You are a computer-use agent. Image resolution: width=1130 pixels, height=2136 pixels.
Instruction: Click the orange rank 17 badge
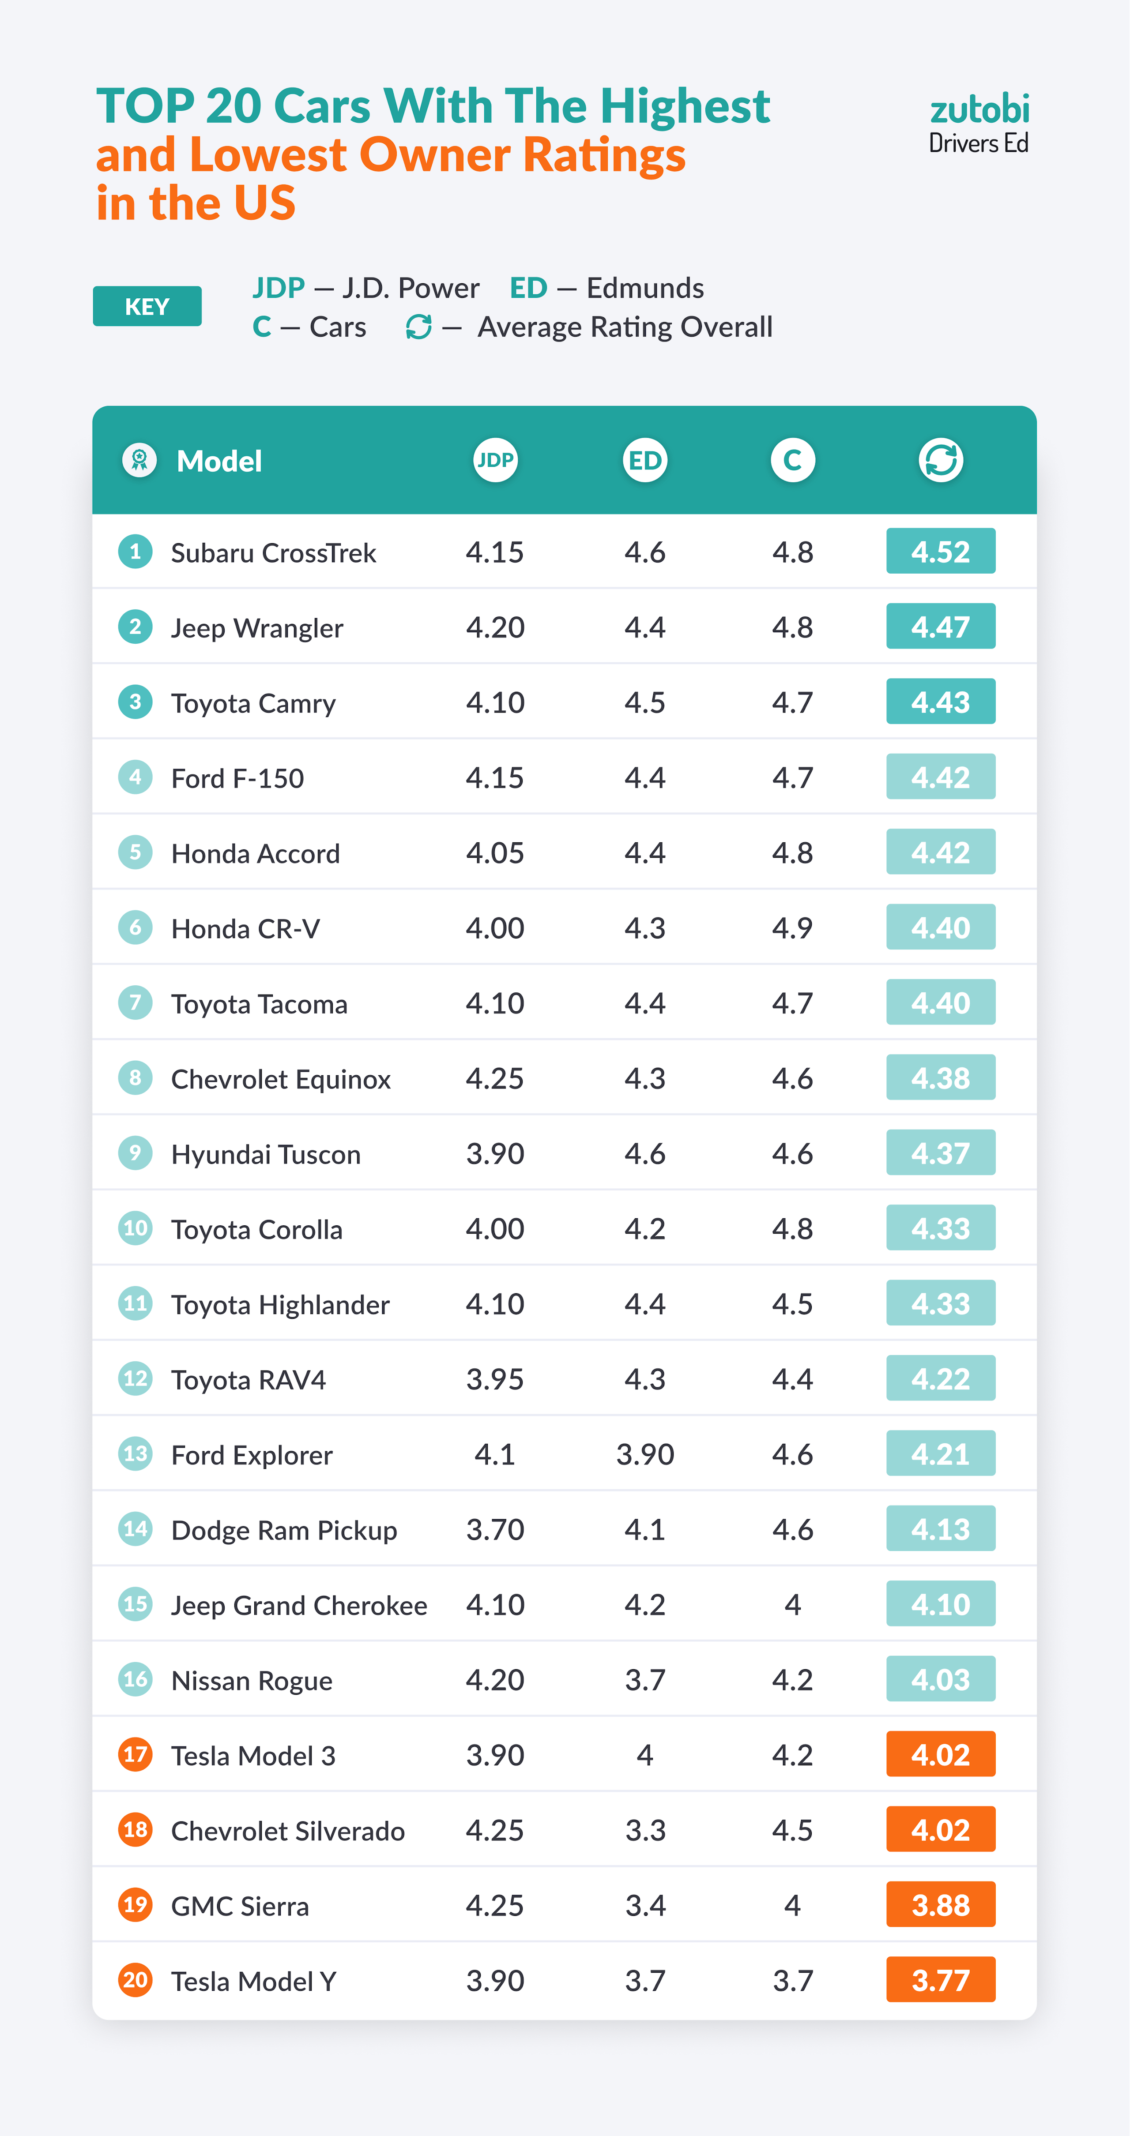pyautogui.click(x=135, y=1755)
